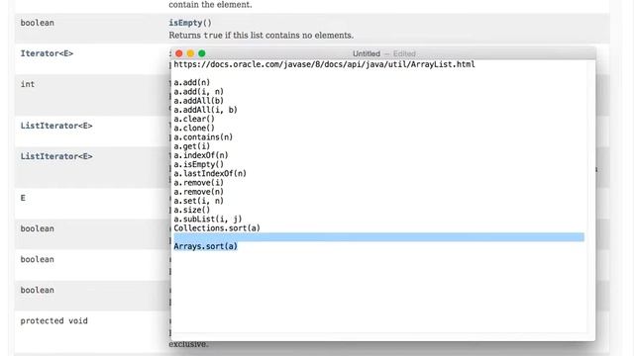Click the line a.subList(i, j)
The width and height of the screenshot is (634, 356).
[208, 219]
